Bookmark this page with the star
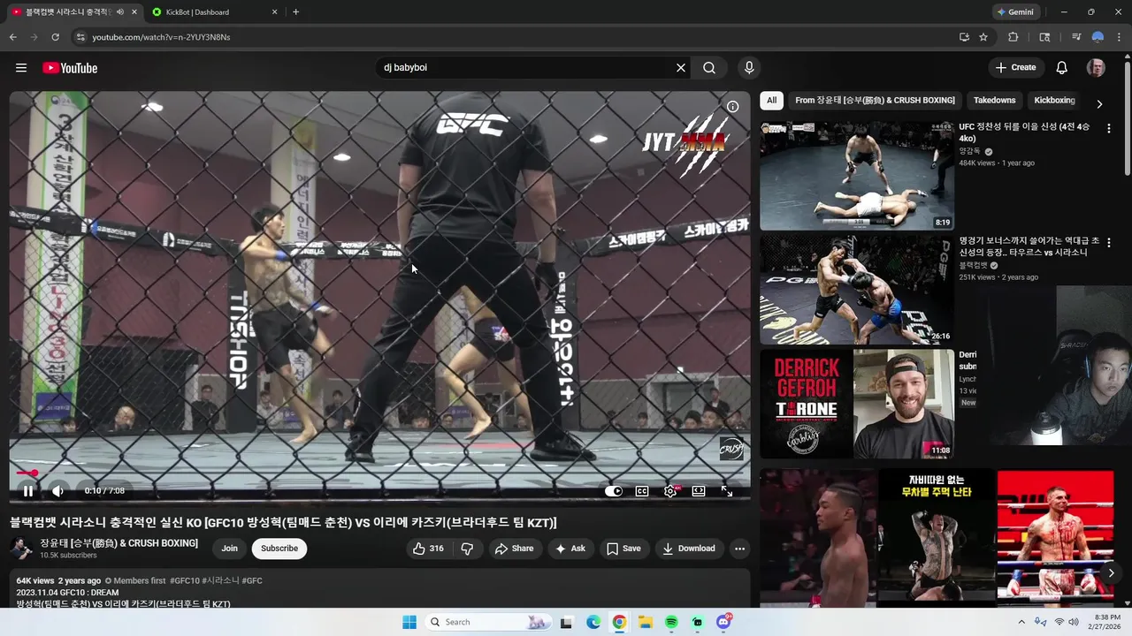1132x636 pixels. point(983,37)
